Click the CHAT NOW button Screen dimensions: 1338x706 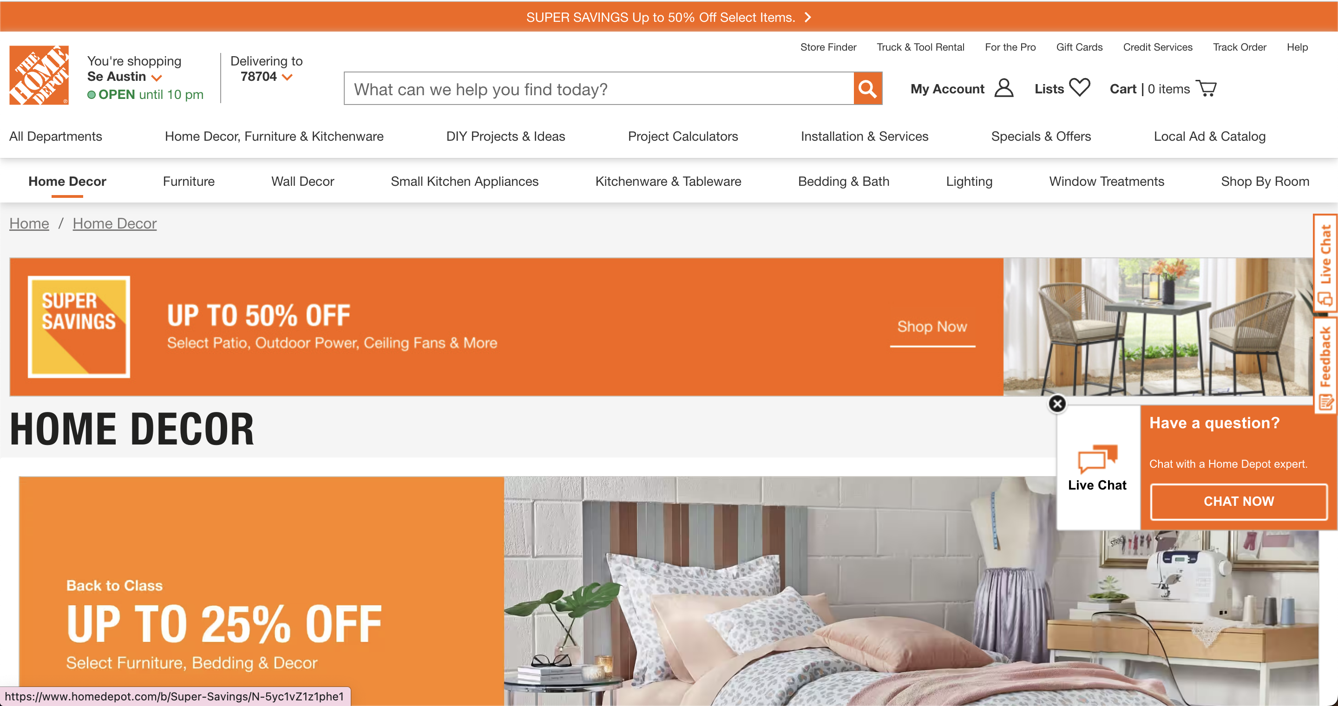point(1239,501)
